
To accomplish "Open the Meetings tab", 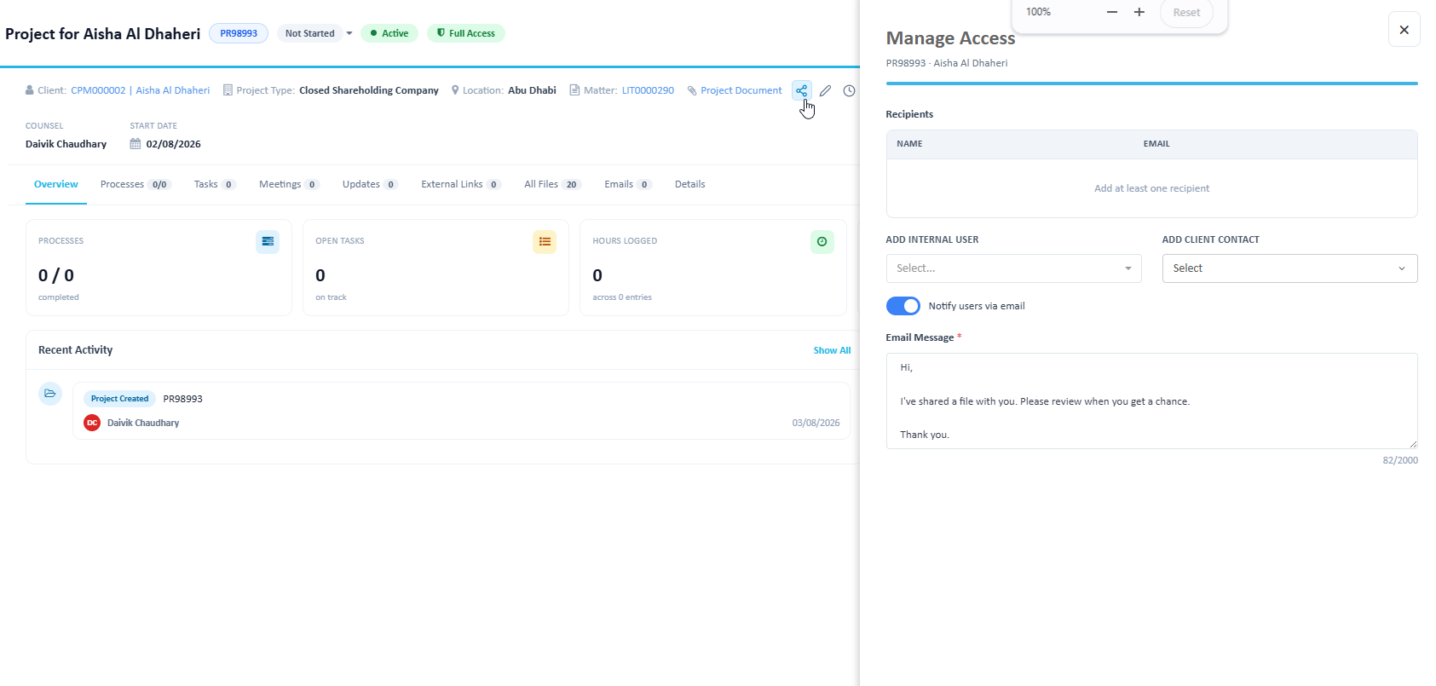I will [x=289, y=184].
